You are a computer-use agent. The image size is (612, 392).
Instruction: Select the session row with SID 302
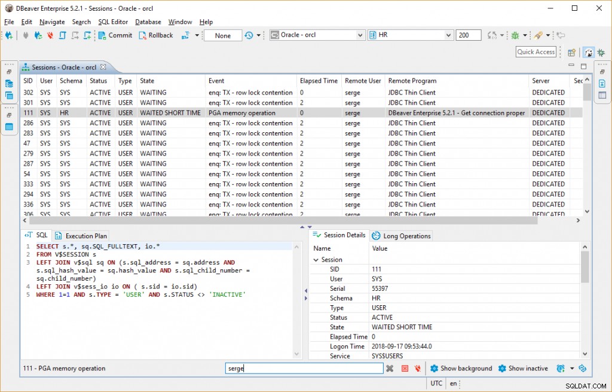(x=301, y=93)
